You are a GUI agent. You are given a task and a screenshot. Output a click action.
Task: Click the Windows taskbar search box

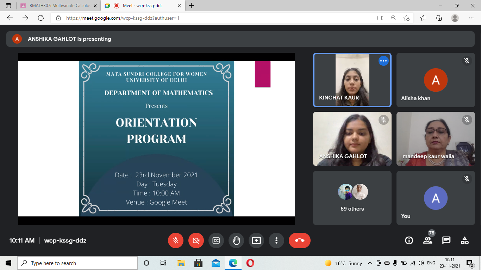(x=77, y=263)
